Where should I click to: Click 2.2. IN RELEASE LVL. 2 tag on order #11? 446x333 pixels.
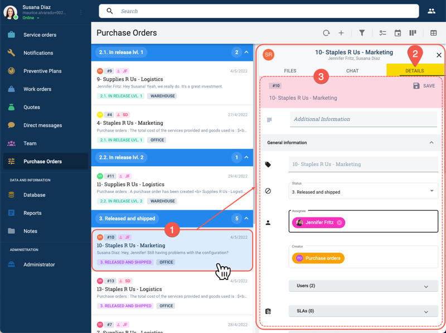pos(121,201)
